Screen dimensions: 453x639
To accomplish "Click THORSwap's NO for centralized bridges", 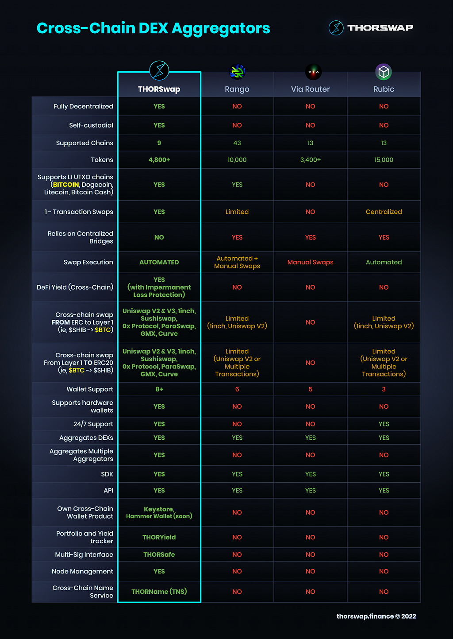I will pos(159,237).
